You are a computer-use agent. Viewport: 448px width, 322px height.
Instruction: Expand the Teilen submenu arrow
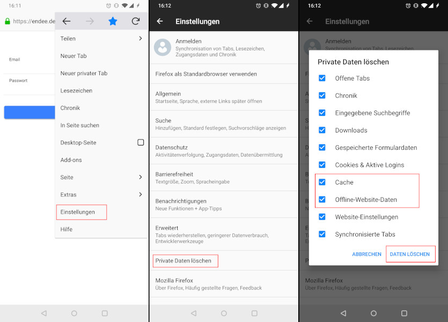tap(141, 39)
